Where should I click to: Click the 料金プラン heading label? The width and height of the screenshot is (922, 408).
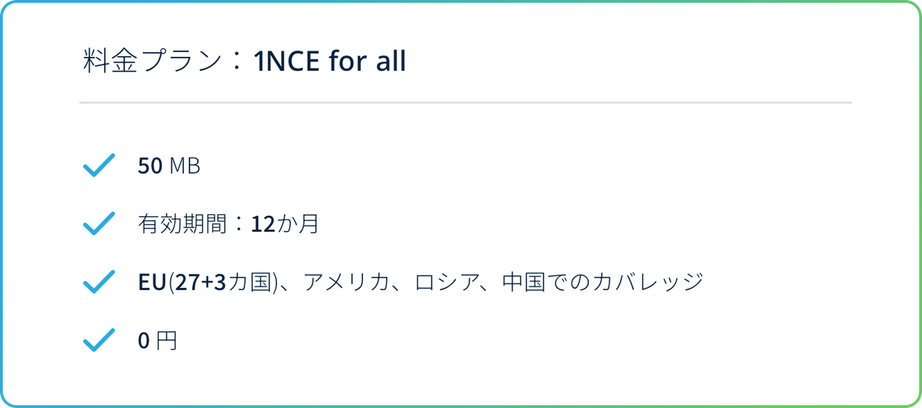coord(152,61)
